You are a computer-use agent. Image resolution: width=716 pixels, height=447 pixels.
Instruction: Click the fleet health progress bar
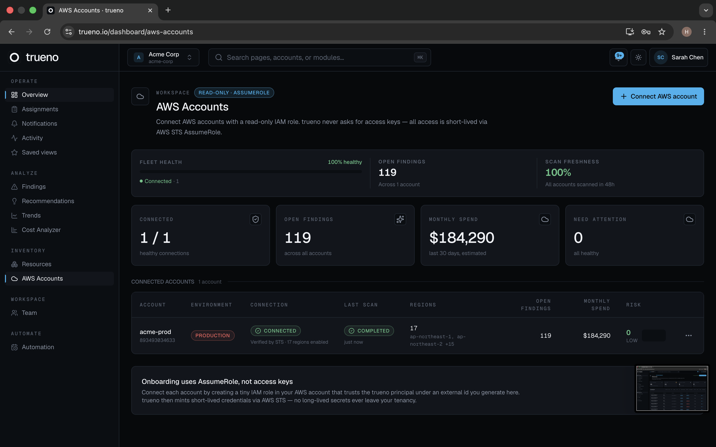point(251,171)
